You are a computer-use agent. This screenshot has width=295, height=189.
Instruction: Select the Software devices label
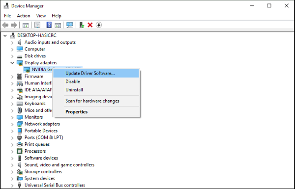click(41, 158)
